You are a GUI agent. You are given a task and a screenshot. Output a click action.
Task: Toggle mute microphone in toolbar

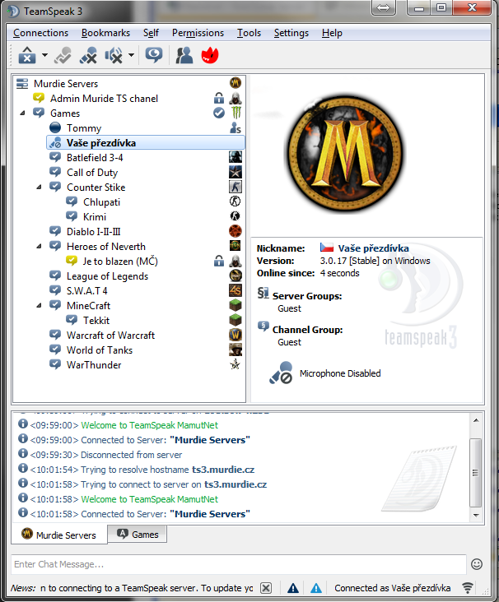88,55
